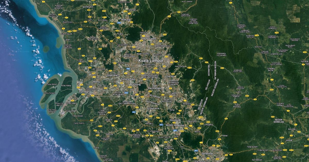309x162 pixels.
Task: Click the Kuala Selangor label
Action: (x=53, y=15)
